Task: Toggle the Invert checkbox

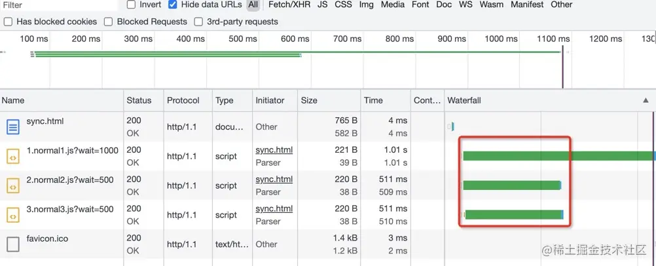Action: pyautogui.click(x=131, y=5)
